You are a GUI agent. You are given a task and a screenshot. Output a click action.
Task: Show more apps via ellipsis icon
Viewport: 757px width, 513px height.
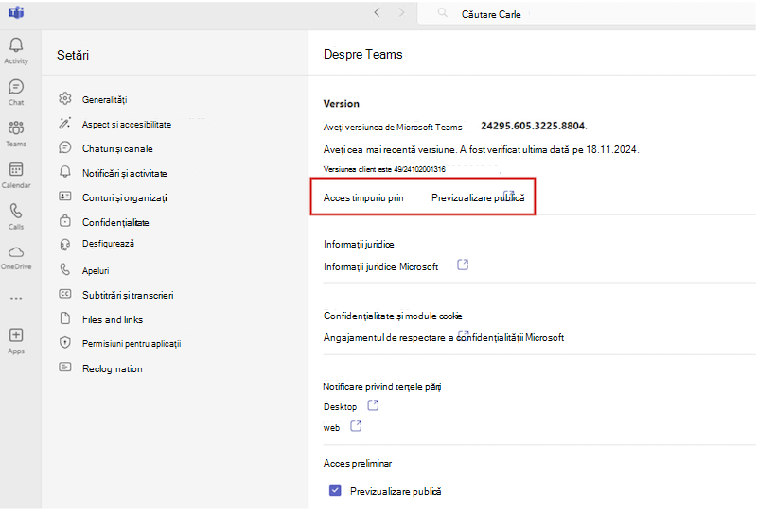tap(16, 299)
